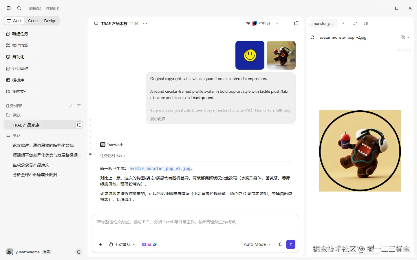
Task: Click avatar_monster_pop_v2.jpg file name in preview header
Action: (343, 37)
